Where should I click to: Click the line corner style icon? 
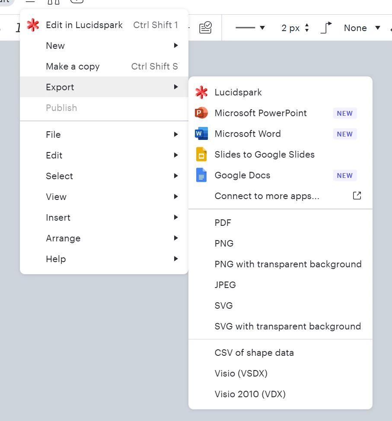click(326, 28)
